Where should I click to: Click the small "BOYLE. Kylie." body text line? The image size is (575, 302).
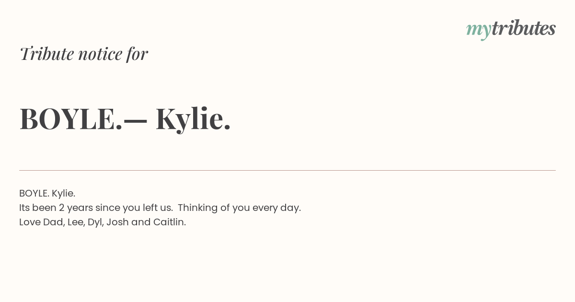(47, 193)
